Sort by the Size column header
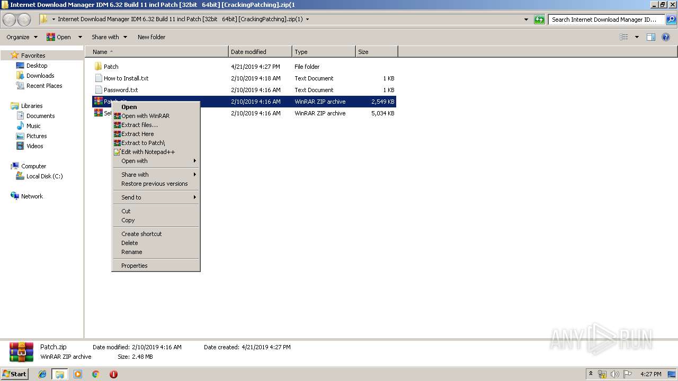Image resolution: width=678 pixels, height=381 pixels. pos(377,52)
